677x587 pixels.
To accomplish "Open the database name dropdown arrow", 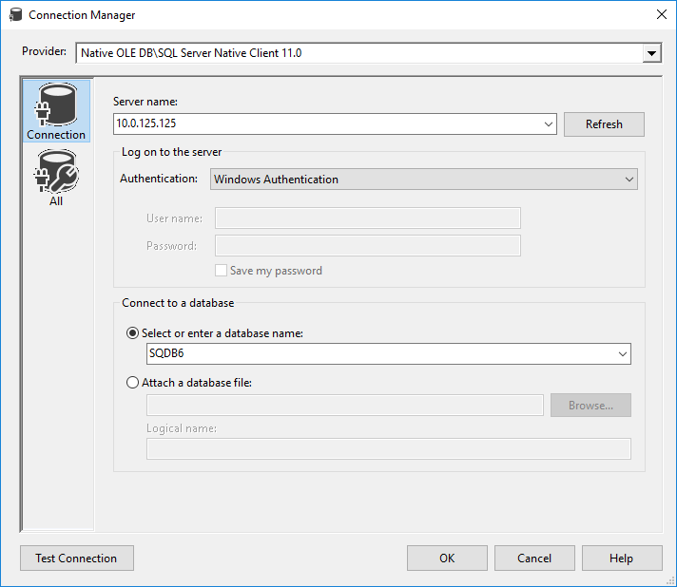I will click(622, 354).
